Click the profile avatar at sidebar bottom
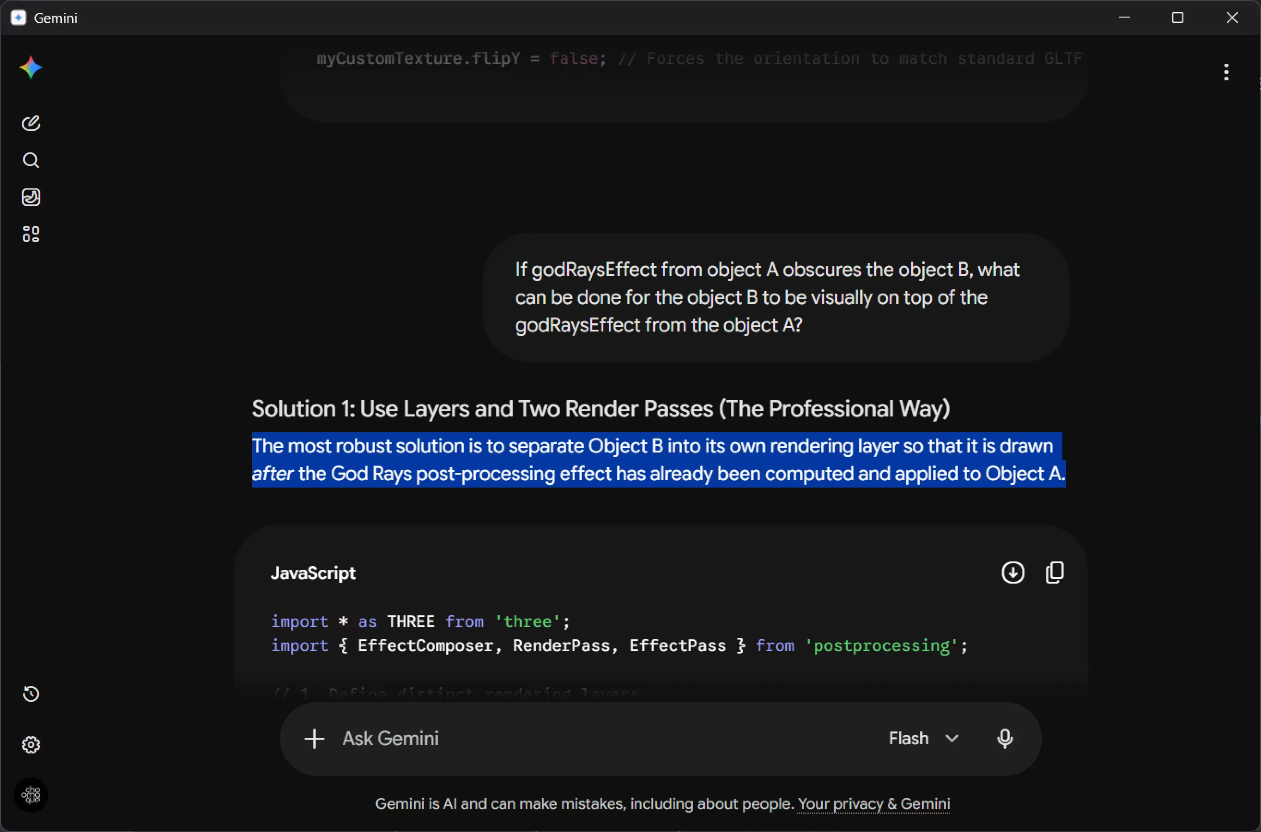This screenshot has width=1261, height=832. click(31, 795)
